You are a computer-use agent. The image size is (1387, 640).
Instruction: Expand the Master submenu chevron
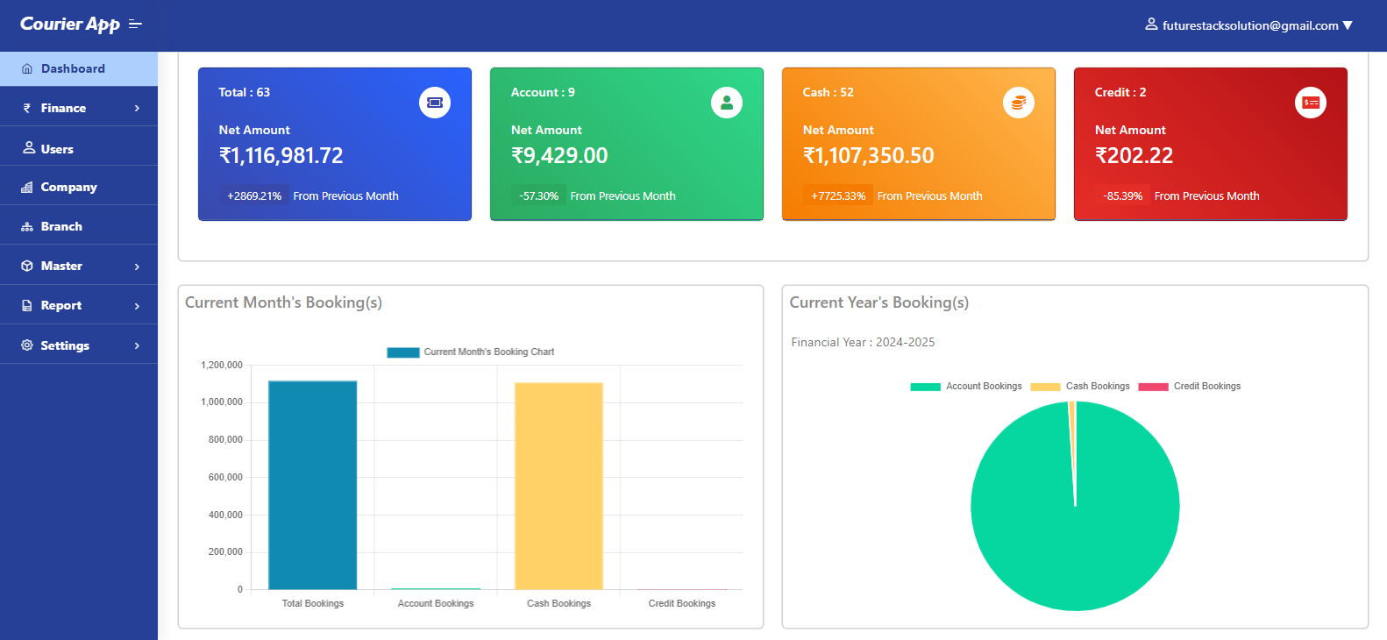click(x=137, y=267)
